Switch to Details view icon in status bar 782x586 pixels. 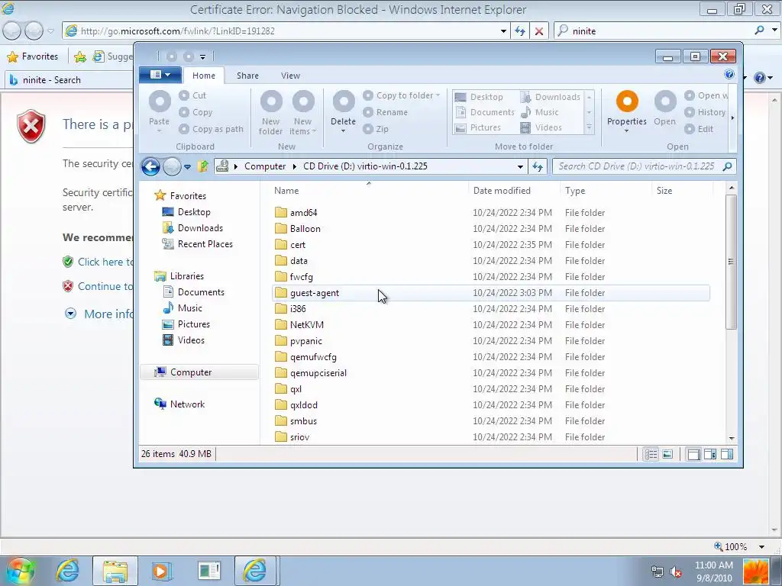(x=651, y=454)
